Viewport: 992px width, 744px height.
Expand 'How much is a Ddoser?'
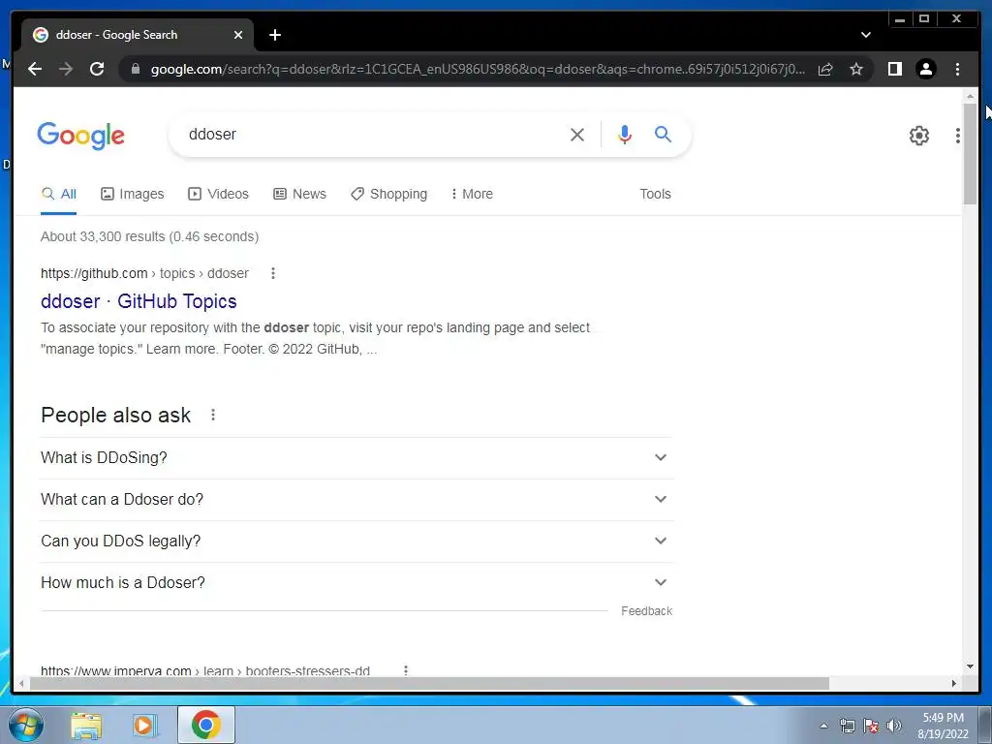point(356,582)
